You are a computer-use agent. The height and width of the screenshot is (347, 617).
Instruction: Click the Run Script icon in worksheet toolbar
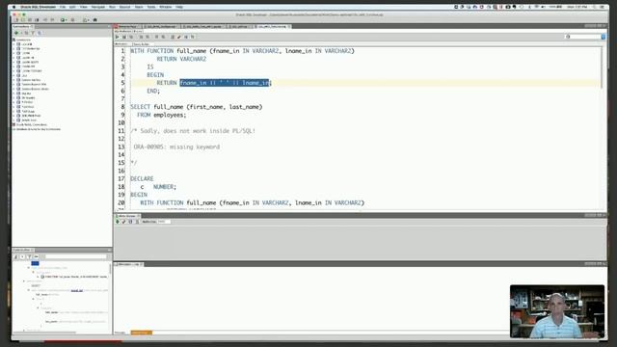[x=124, y=37]
